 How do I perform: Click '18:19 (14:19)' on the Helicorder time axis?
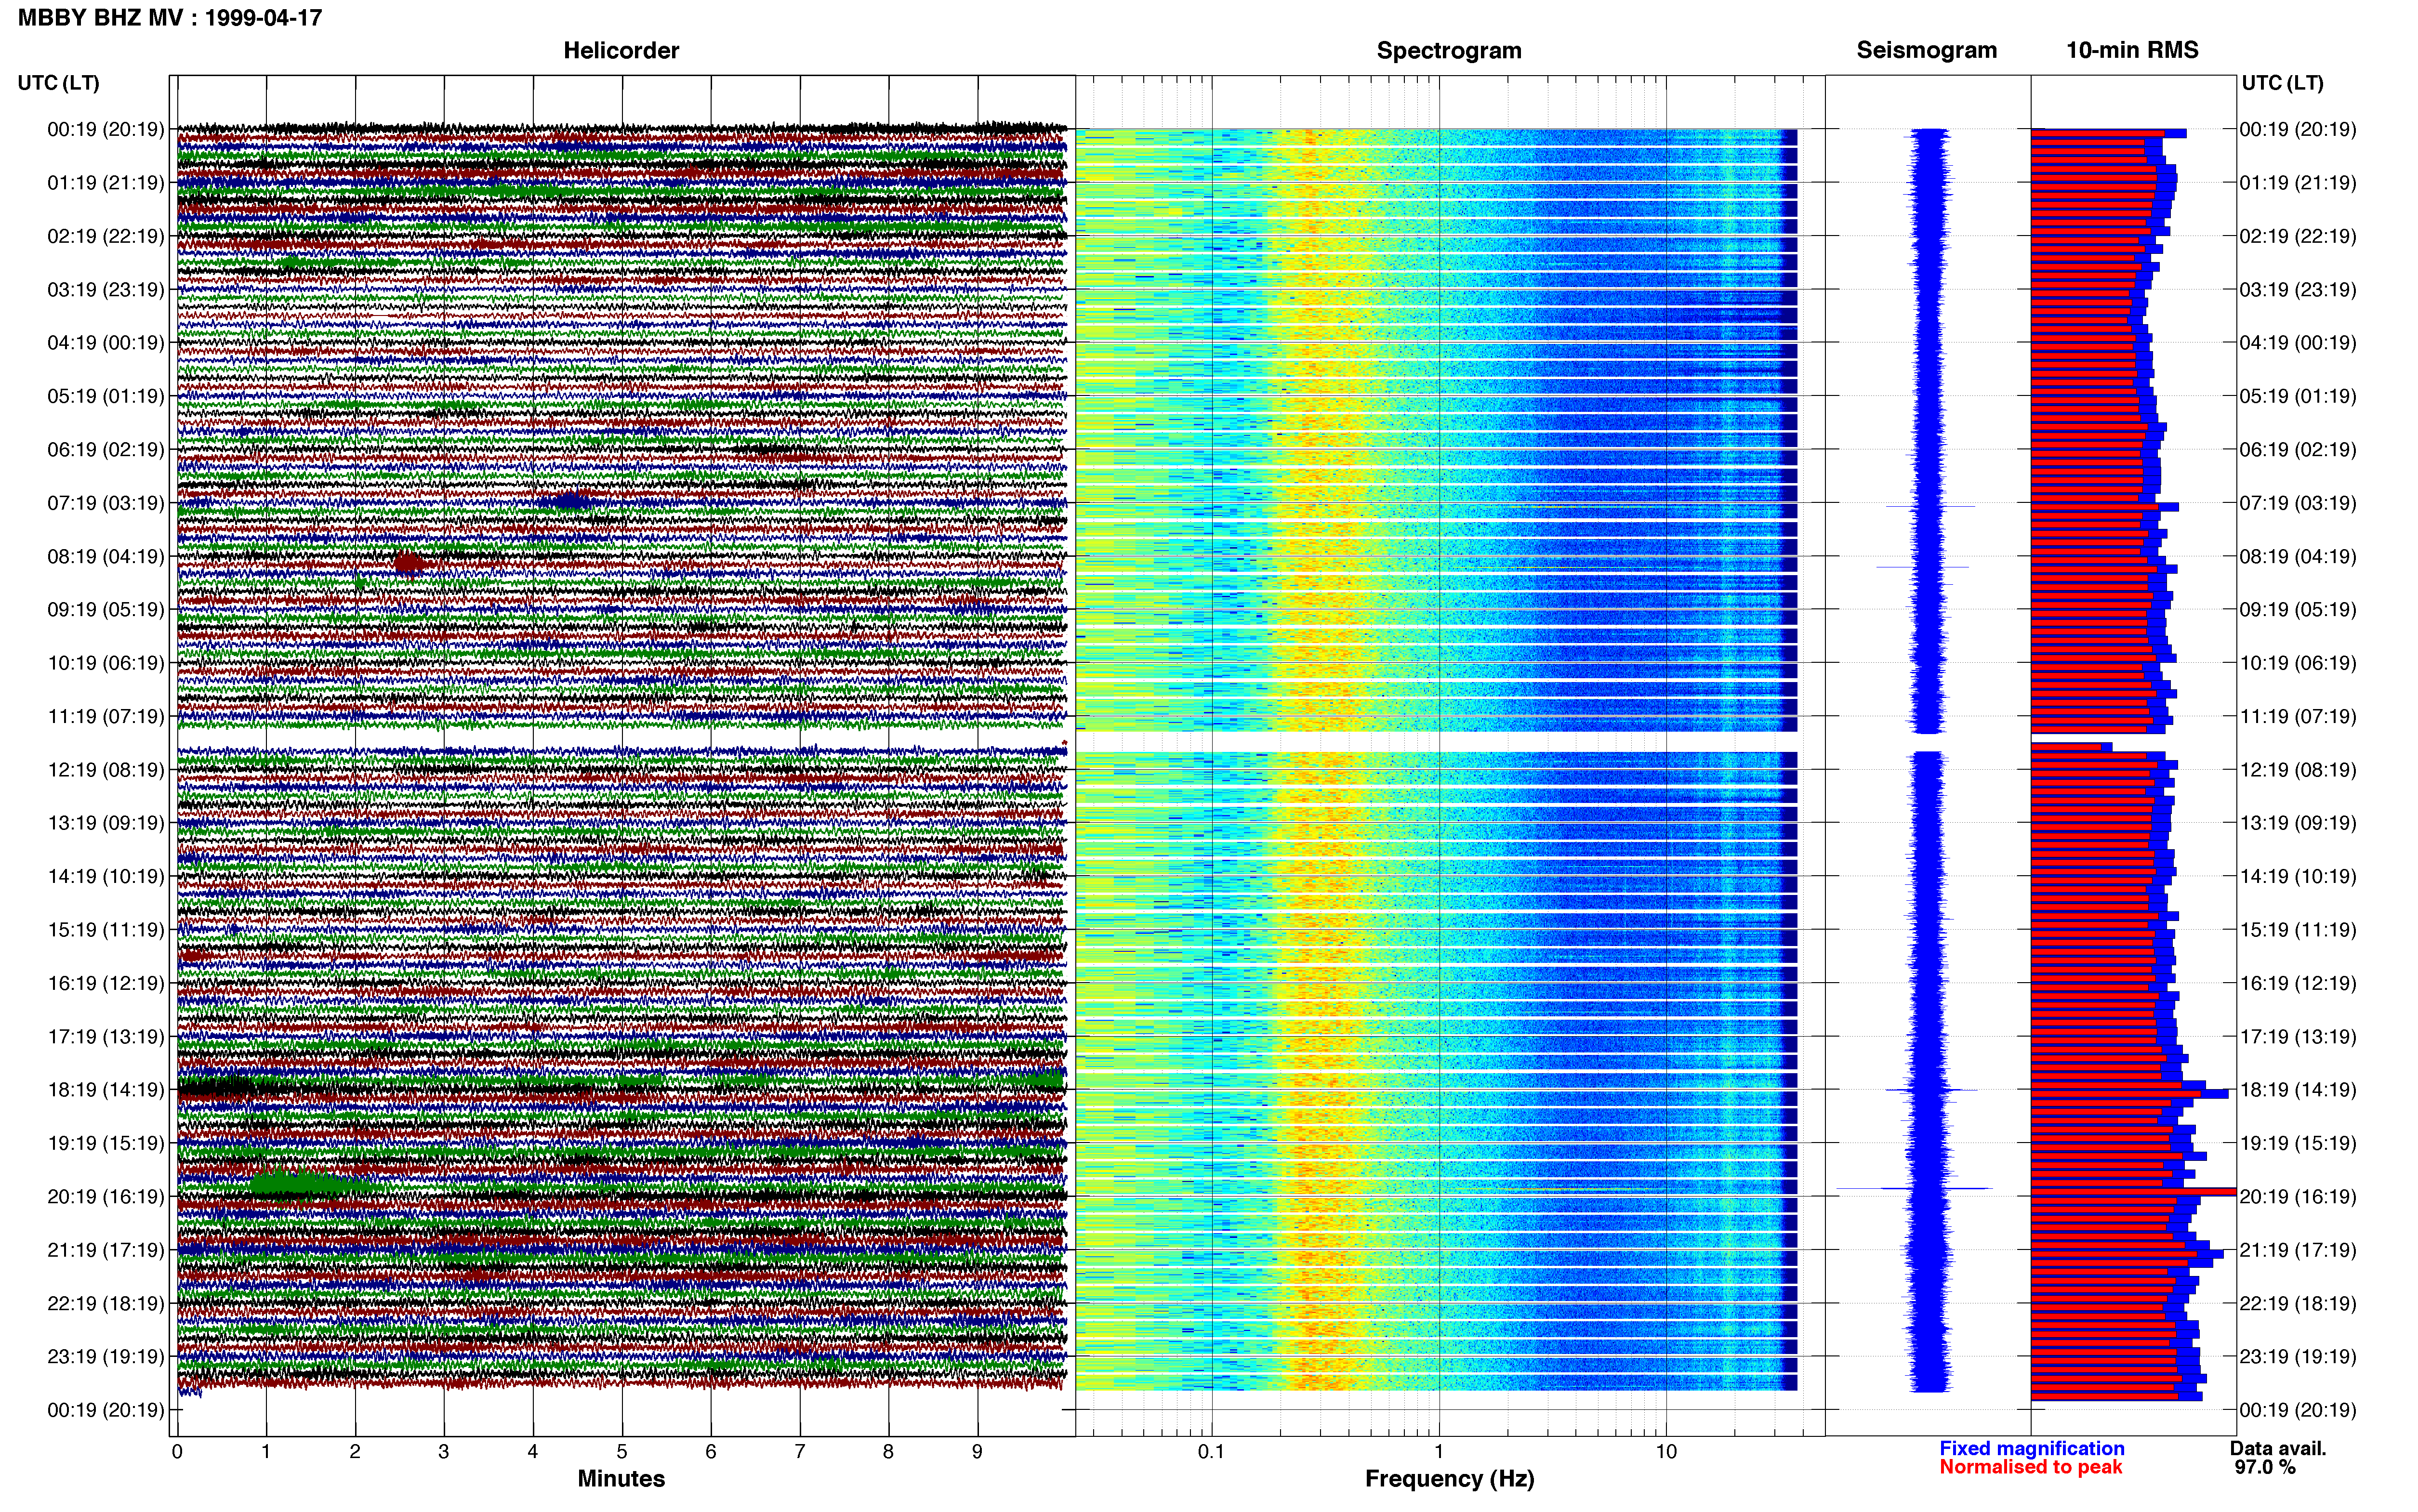tap(105, 1090)
